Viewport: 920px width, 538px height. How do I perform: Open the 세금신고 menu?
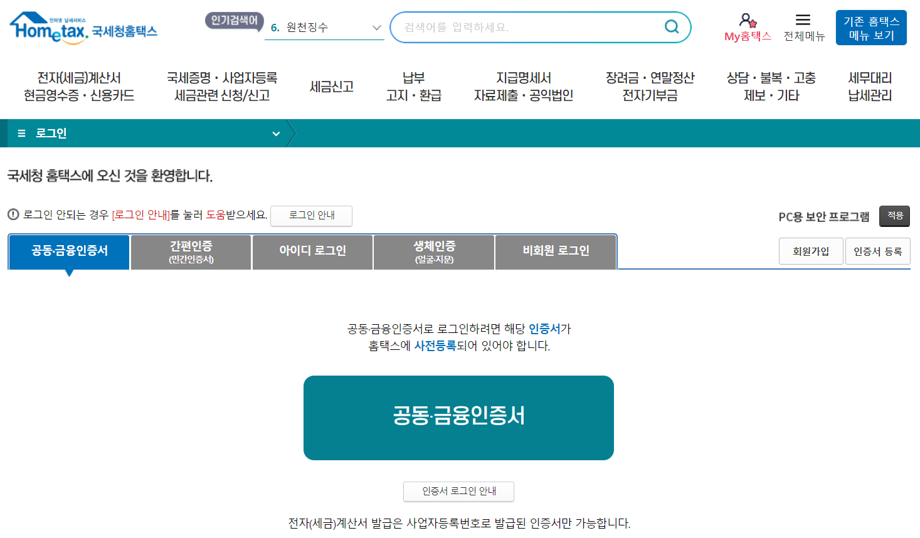pyautogui.click(x=332, y=87)
